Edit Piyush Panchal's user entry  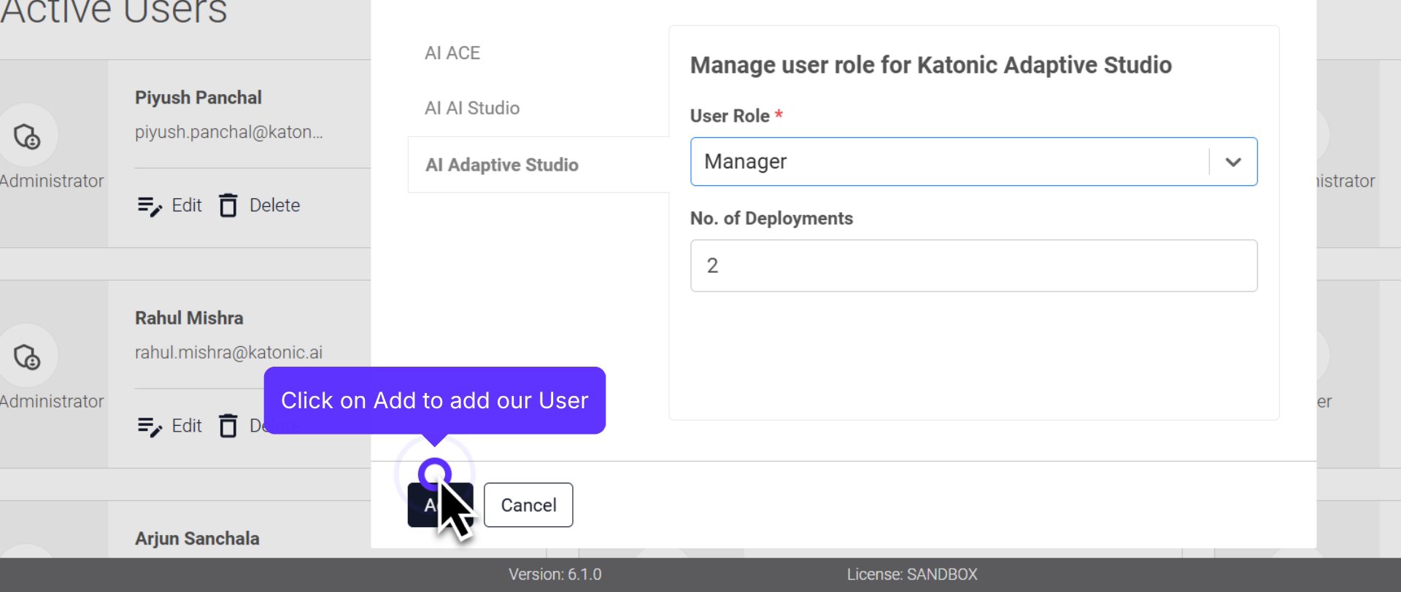click(x=170, y=206)
